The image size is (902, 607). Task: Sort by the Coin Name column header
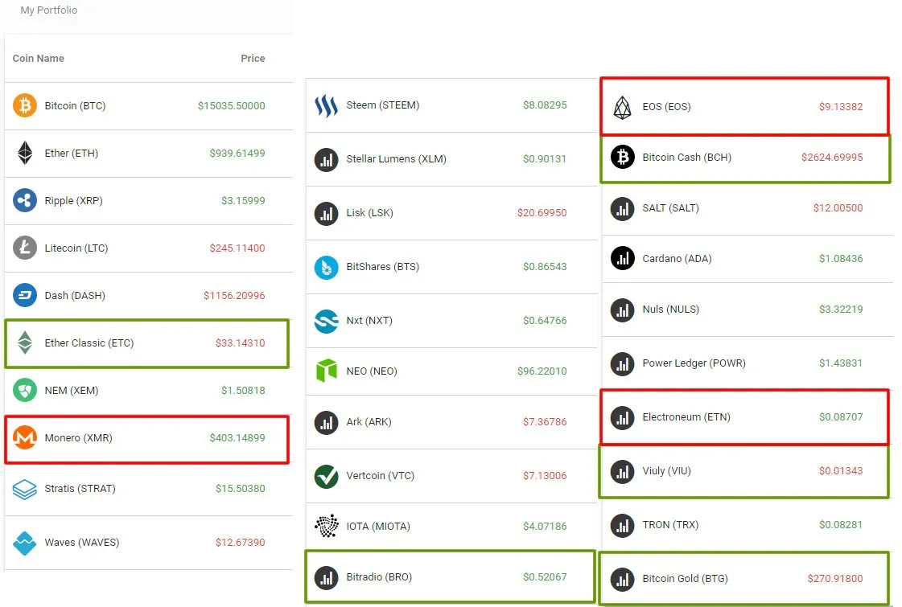[39, 59]
